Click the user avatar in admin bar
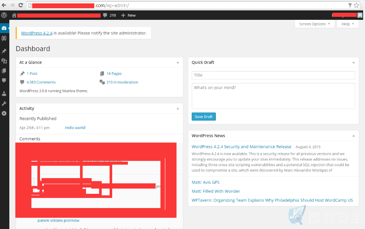 (x=360, y=15)
